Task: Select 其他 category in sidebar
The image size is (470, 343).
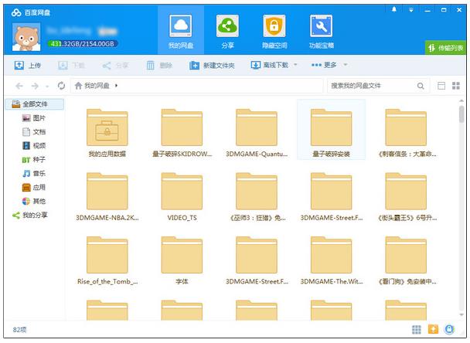Action: [x=34, y=202]
